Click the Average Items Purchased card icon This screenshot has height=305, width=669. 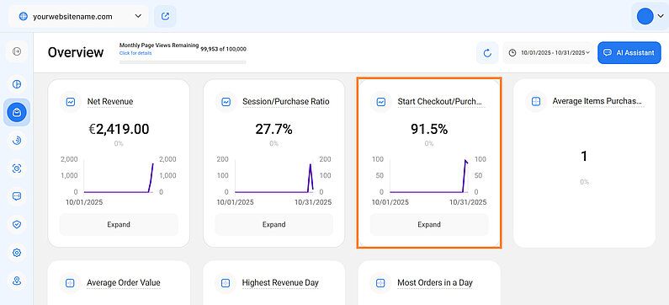(536, 102)
